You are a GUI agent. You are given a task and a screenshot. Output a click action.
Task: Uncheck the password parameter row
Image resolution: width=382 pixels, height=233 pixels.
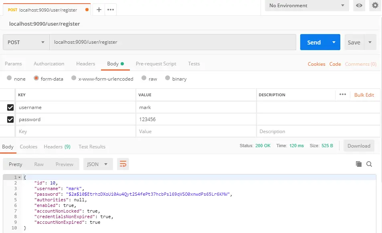click(10, 120)
